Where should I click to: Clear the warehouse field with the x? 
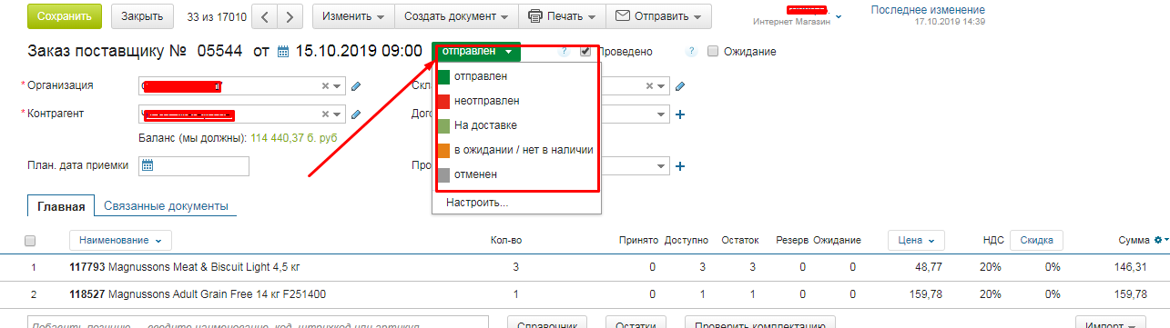click(649, 86)
